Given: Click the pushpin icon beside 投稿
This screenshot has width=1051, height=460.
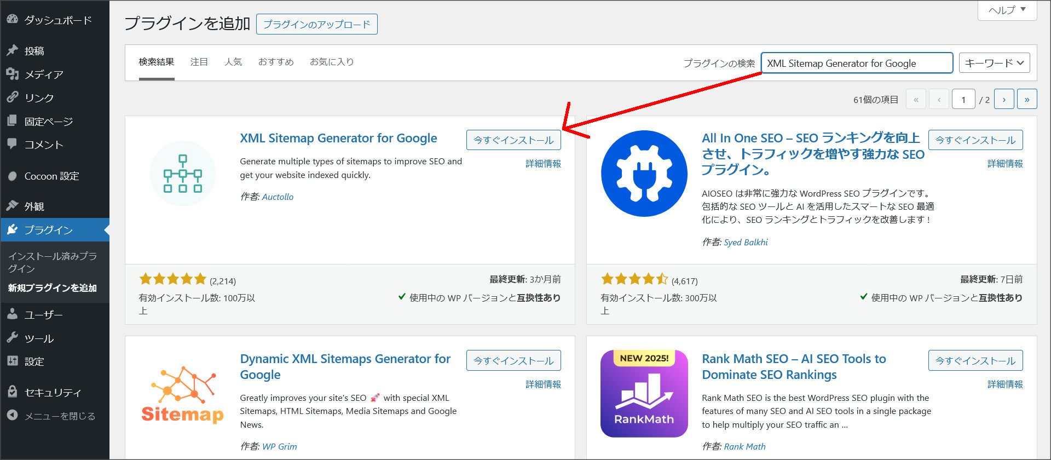Looking at the screenshot, I should click(12, 50).
